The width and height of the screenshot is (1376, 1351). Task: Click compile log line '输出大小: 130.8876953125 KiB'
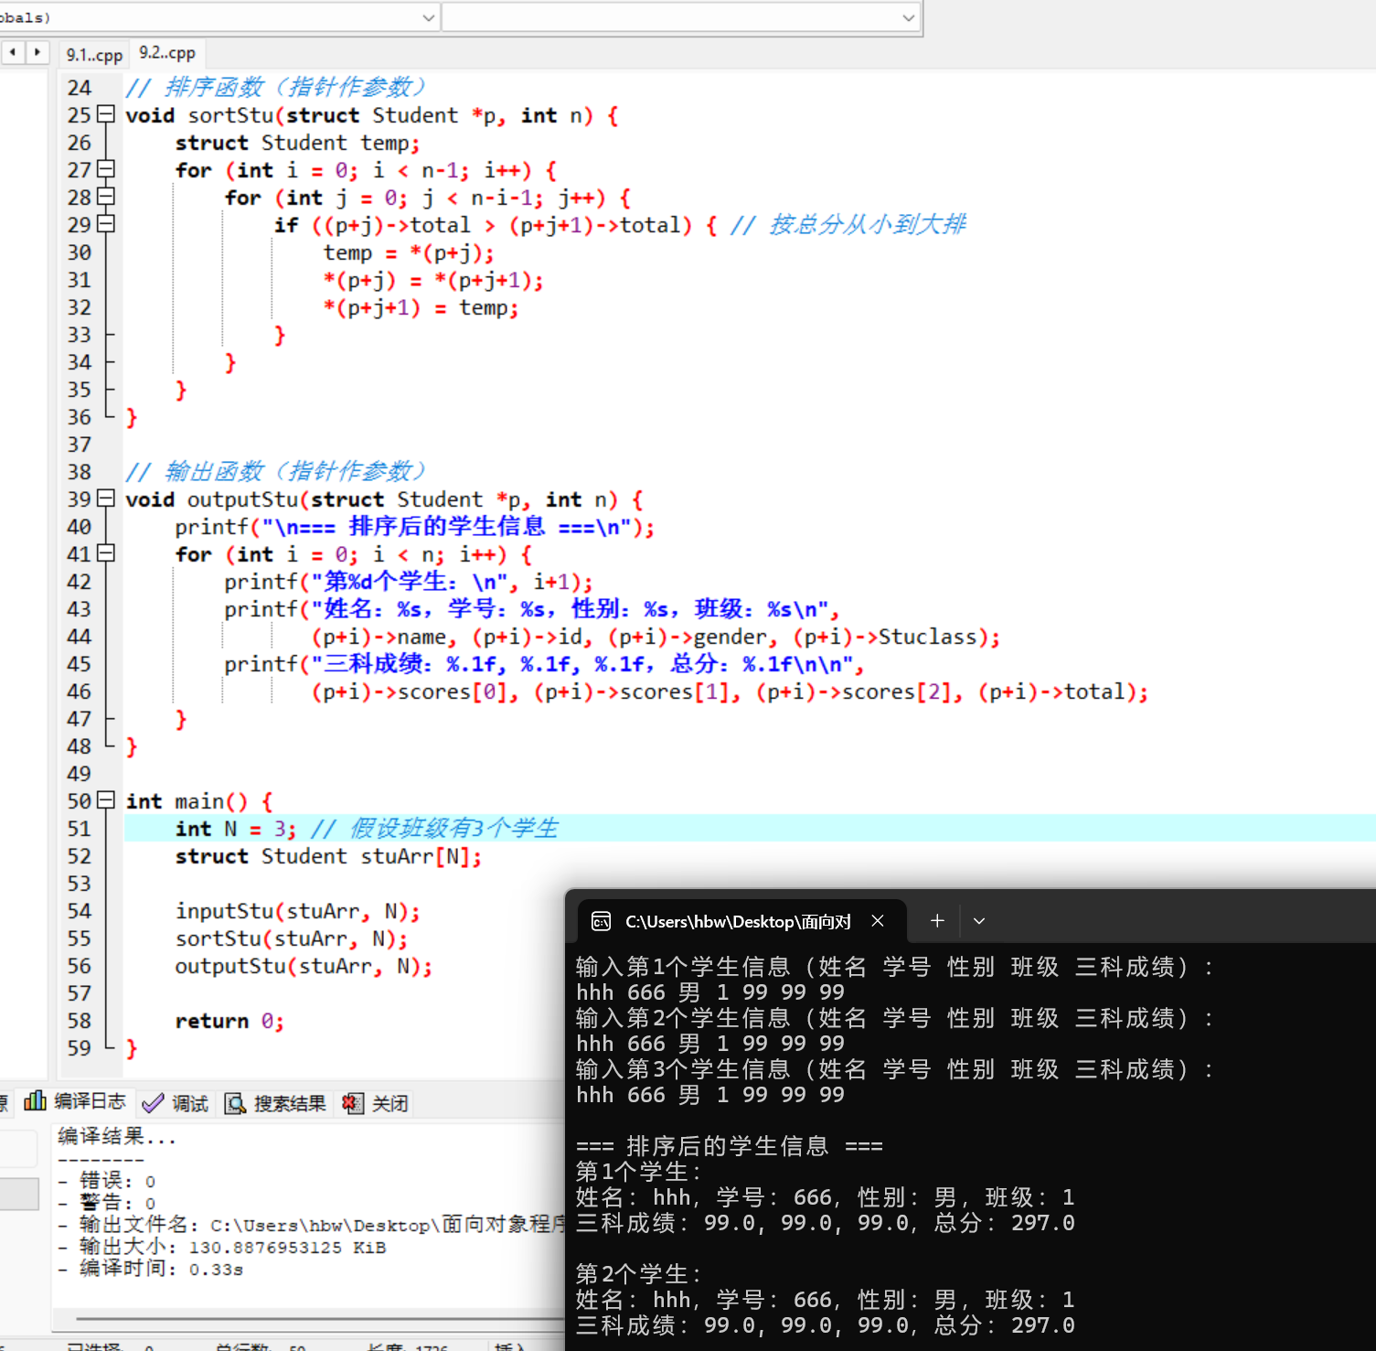(x=222, y=1247)
